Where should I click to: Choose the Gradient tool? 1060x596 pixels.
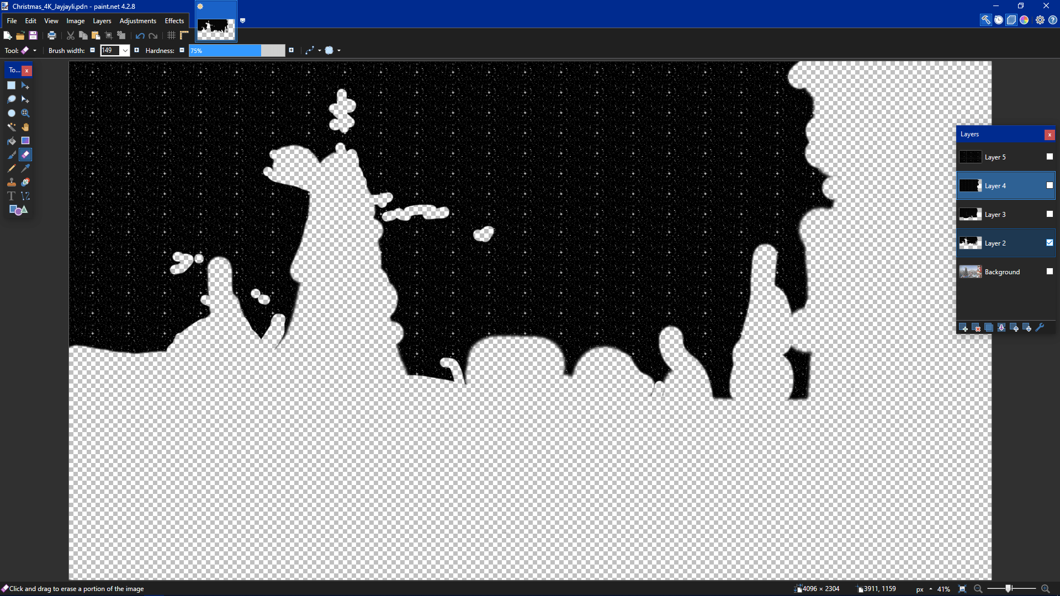click(x=25, y=141)
